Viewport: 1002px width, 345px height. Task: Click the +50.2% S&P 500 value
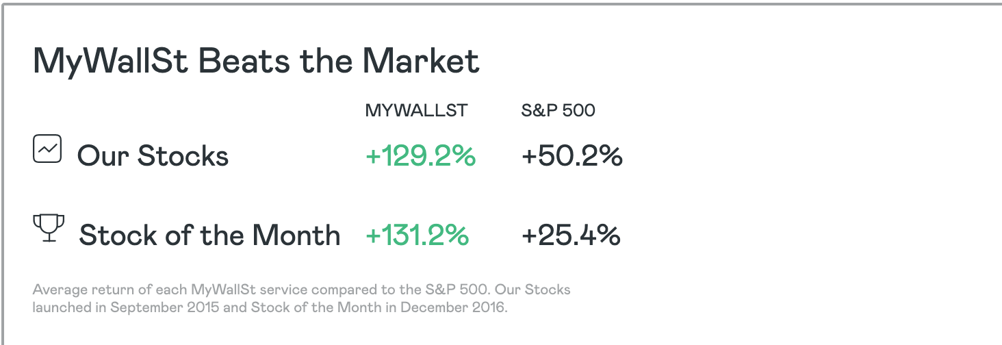[571, 156]
